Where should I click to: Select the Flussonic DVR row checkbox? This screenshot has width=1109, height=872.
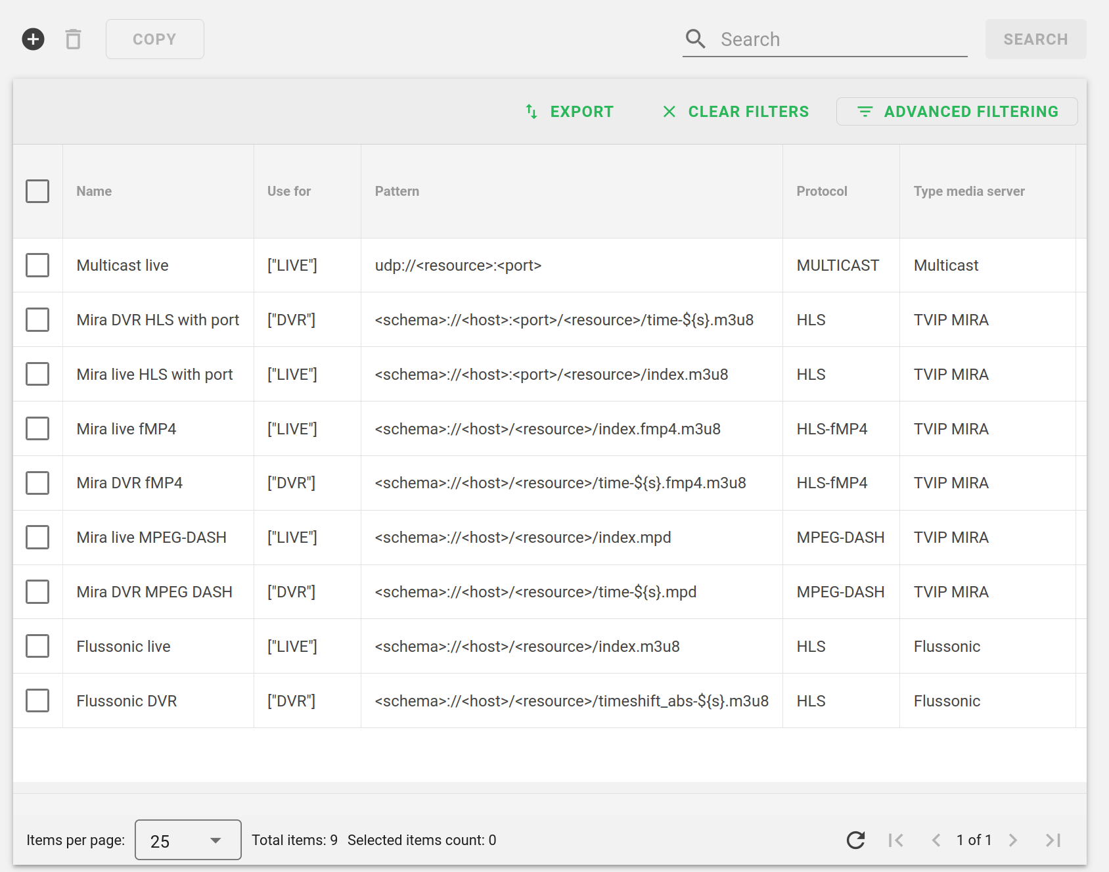click(37, 700)
